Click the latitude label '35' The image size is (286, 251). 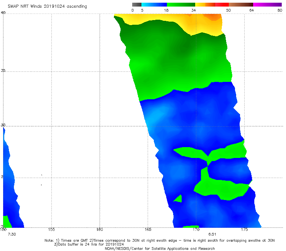click(3, 70)
